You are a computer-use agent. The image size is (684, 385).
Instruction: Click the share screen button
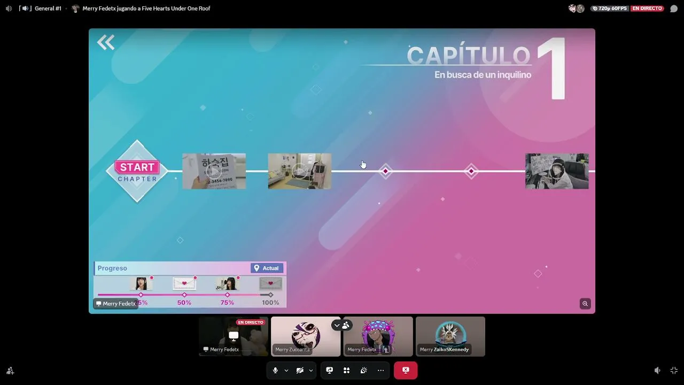click(330, 370)
